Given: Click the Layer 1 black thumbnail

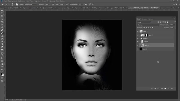Looking at the screenshot, I should point(141,49).
